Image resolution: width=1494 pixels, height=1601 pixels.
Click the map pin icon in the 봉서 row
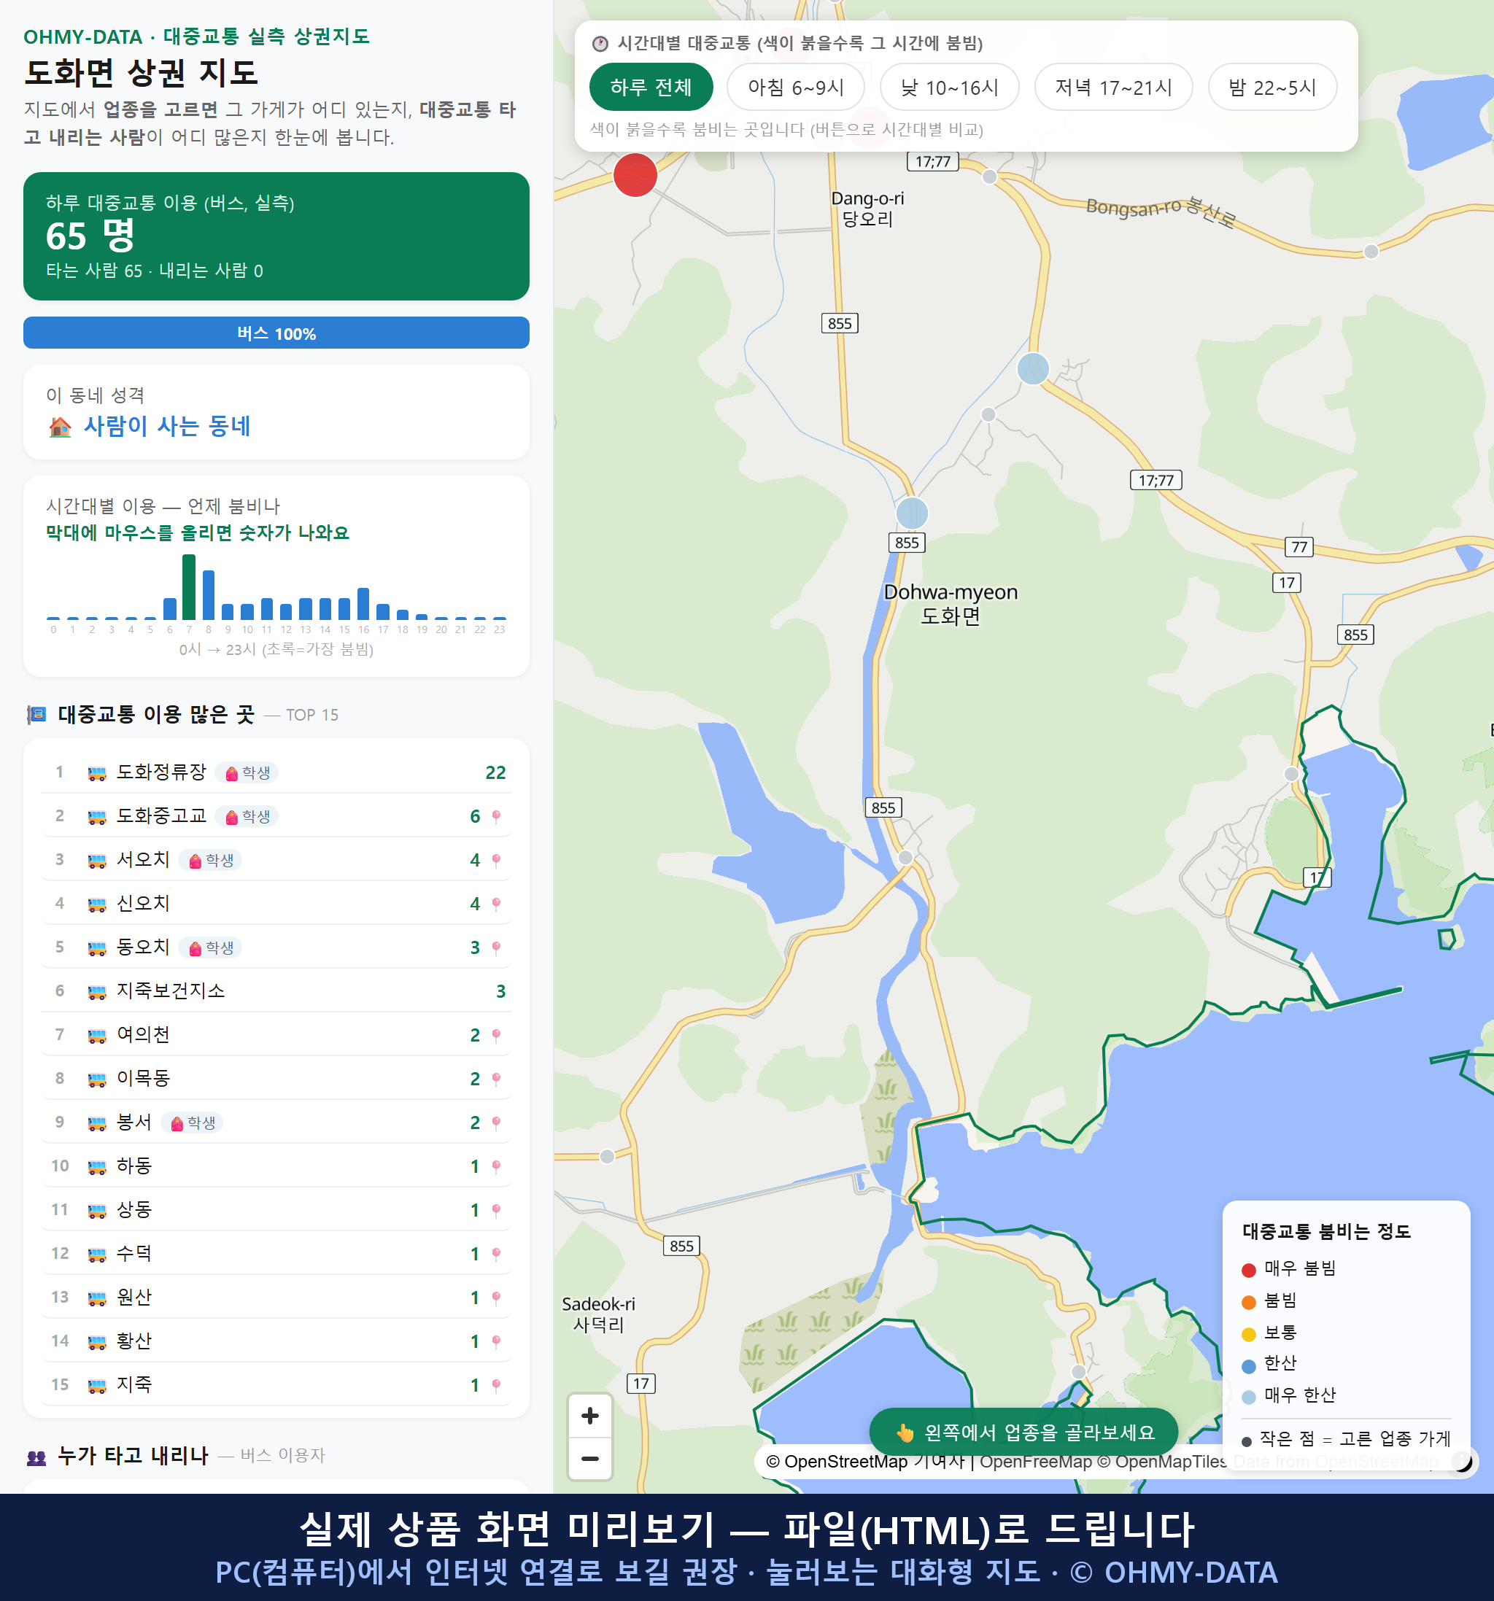tap(496, 1123)
